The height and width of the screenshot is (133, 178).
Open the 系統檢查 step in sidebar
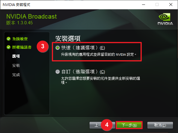tap(20, 39)
